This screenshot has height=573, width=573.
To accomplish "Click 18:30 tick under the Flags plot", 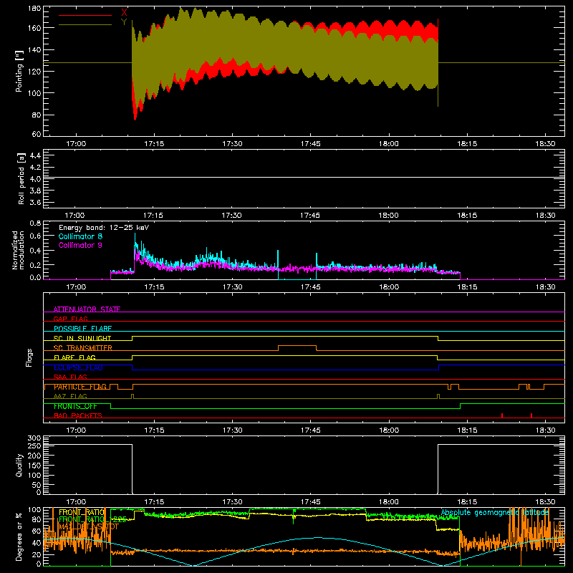I will click(x=545, y=430).
